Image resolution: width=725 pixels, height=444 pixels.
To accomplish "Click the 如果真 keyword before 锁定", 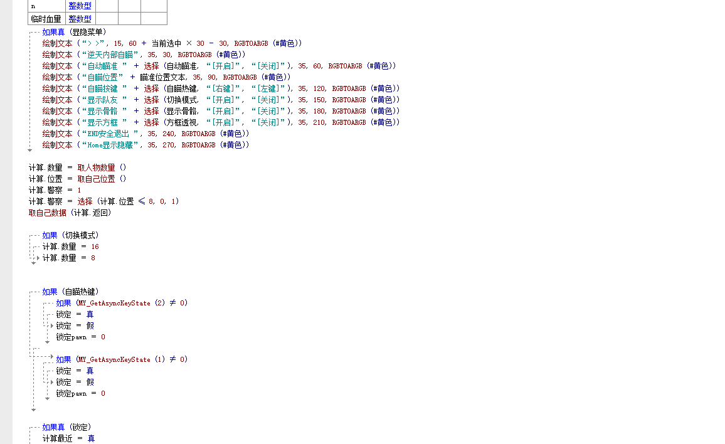I will (53, 427).
